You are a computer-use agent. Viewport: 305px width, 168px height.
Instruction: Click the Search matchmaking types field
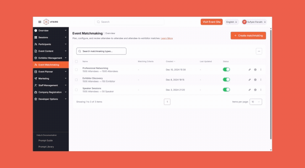pyautogui.click(x=101, y=51)
